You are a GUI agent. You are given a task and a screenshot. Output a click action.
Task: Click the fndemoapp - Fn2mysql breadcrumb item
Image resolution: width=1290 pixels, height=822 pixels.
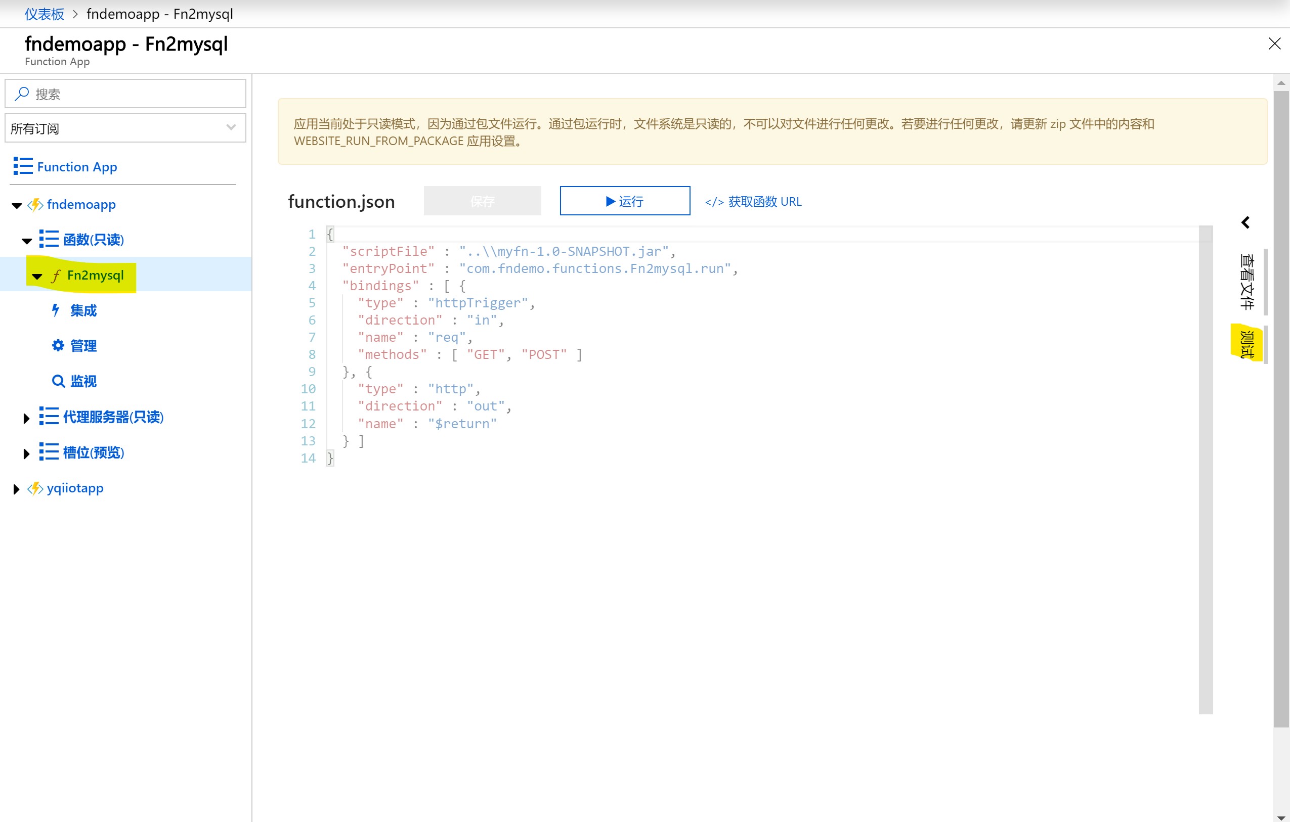pyautogui.click(x=160, y=14)
